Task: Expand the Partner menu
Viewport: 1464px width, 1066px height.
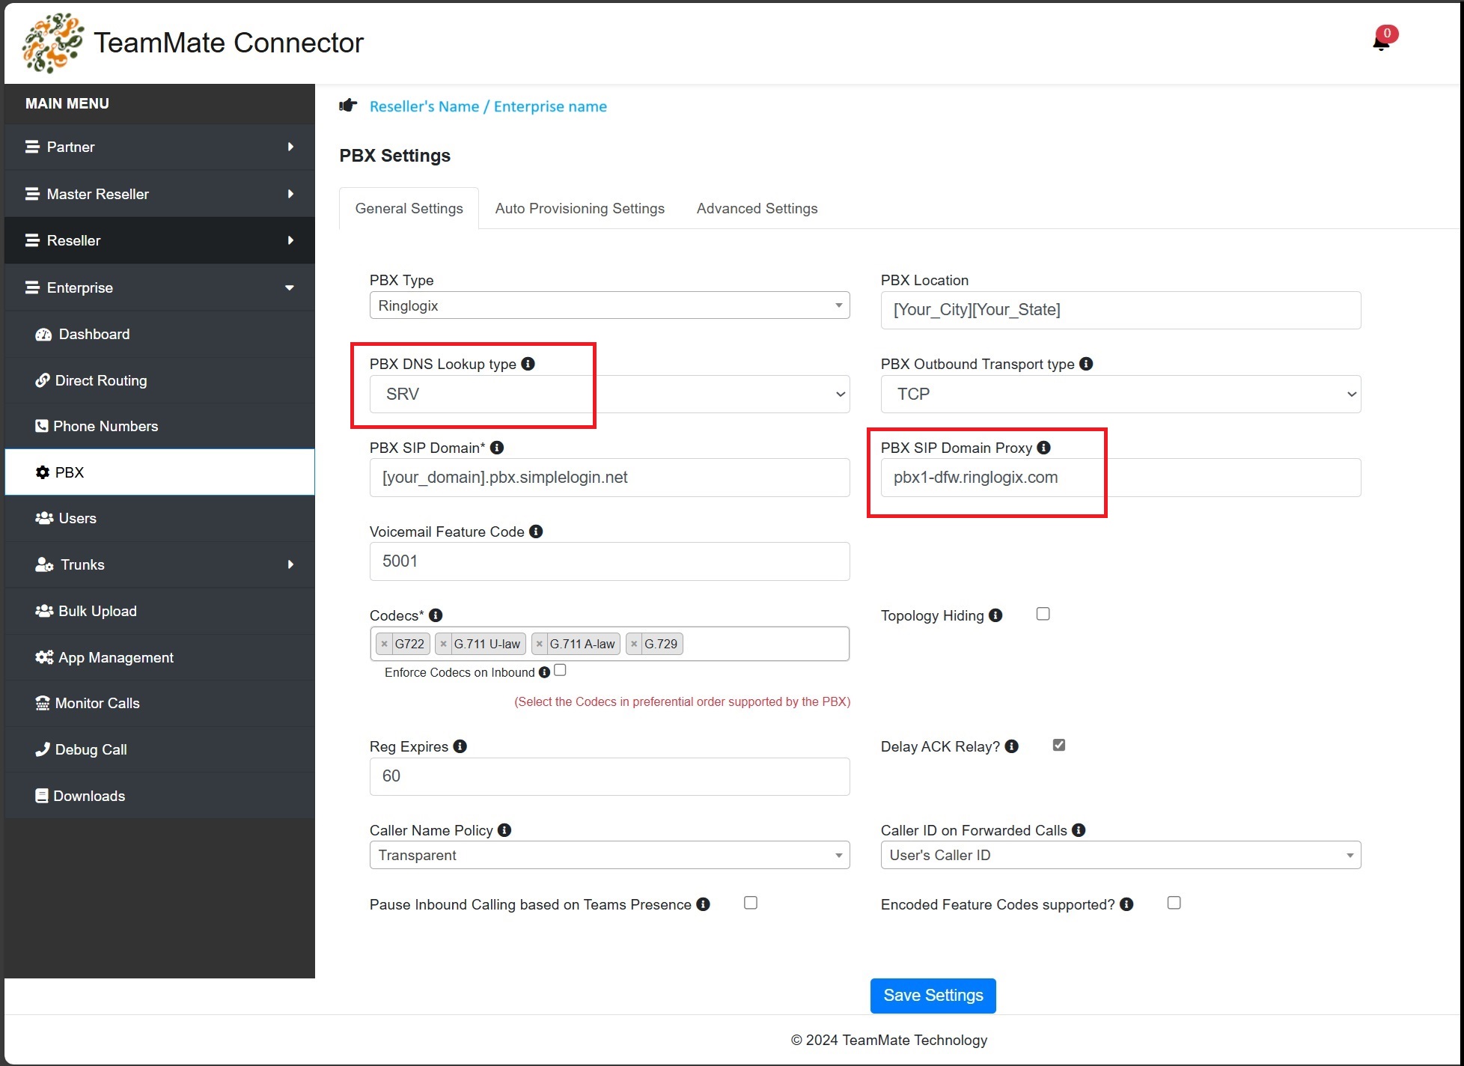Action: coord(159,147)
